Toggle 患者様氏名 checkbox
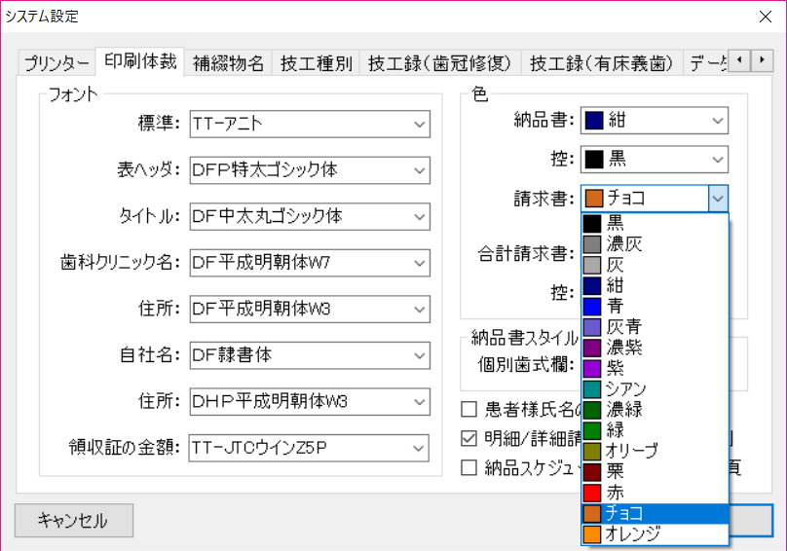Image resolution: width=787 pixels, height=551 pixels. click(469, 409)
